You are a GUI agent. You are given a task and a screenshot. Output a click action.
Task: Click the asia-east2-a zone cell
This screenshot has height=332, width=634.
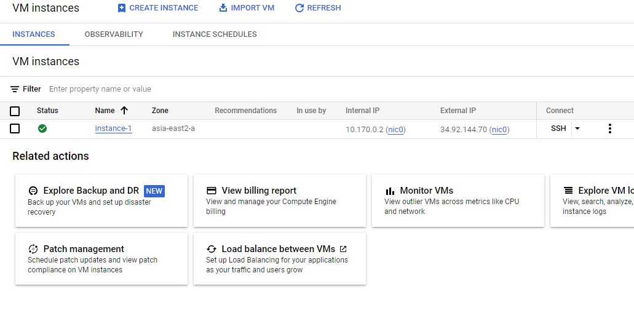point(173,128)
